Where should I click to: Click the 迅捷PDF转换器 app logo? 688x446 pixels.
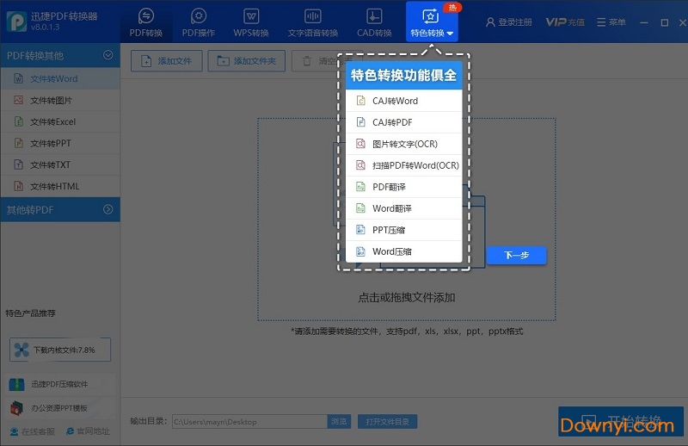point(16,22)
